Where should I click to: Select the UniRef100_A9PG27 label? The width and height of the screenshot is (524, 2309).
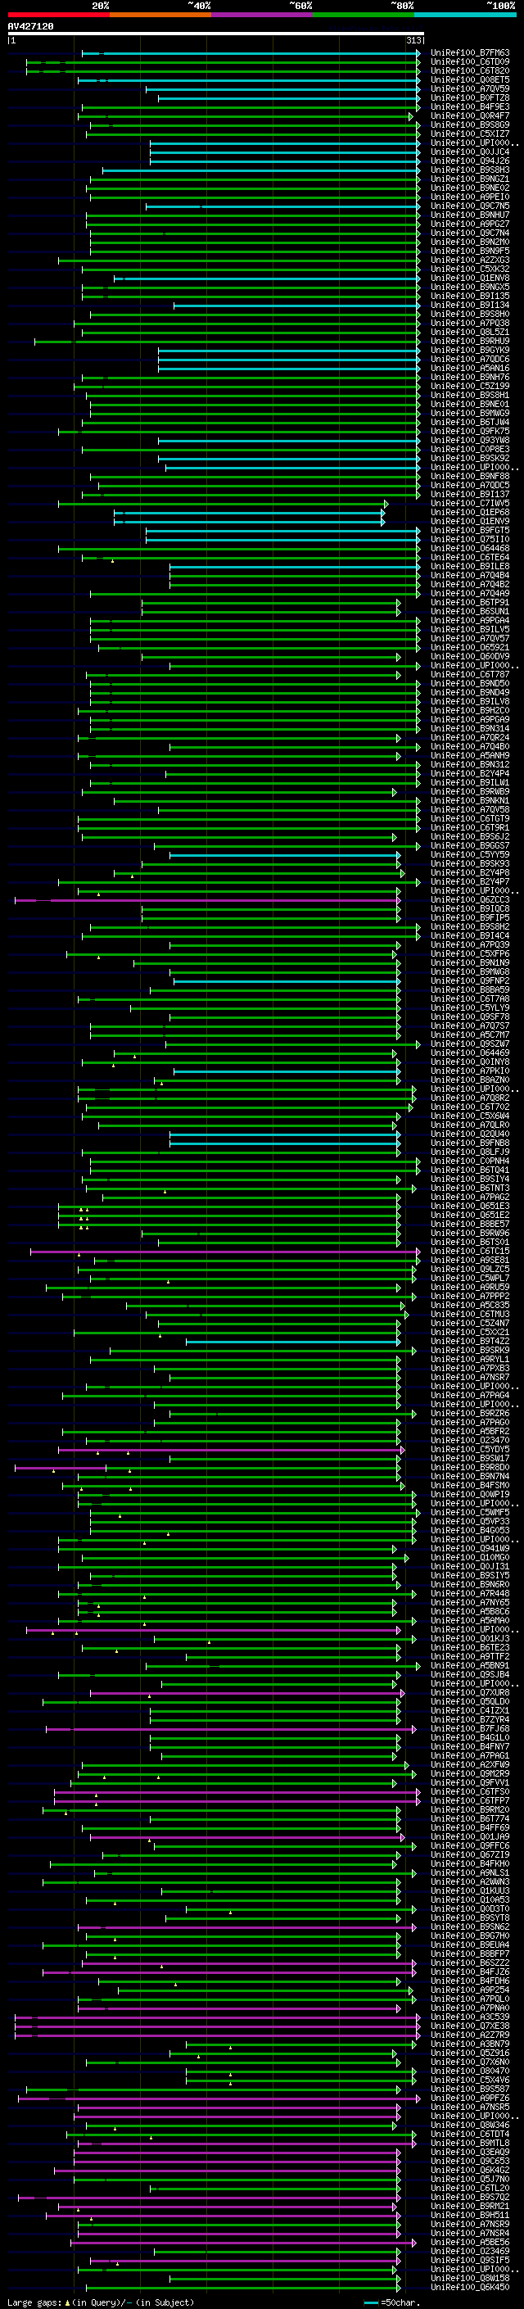[470, 224]
